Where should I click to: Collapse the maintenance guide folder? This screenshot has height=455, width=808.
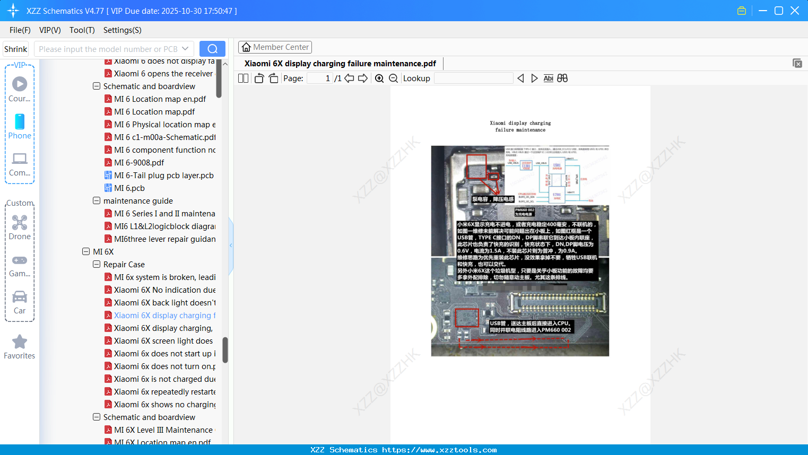97,200
